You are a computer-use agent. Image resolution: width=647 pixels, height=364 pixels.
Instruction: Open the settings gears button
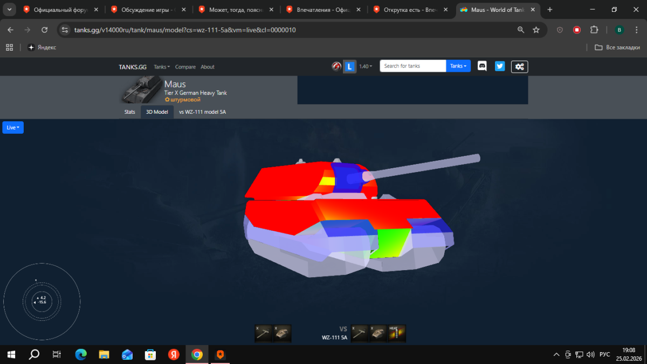click(x=520, y=66)
